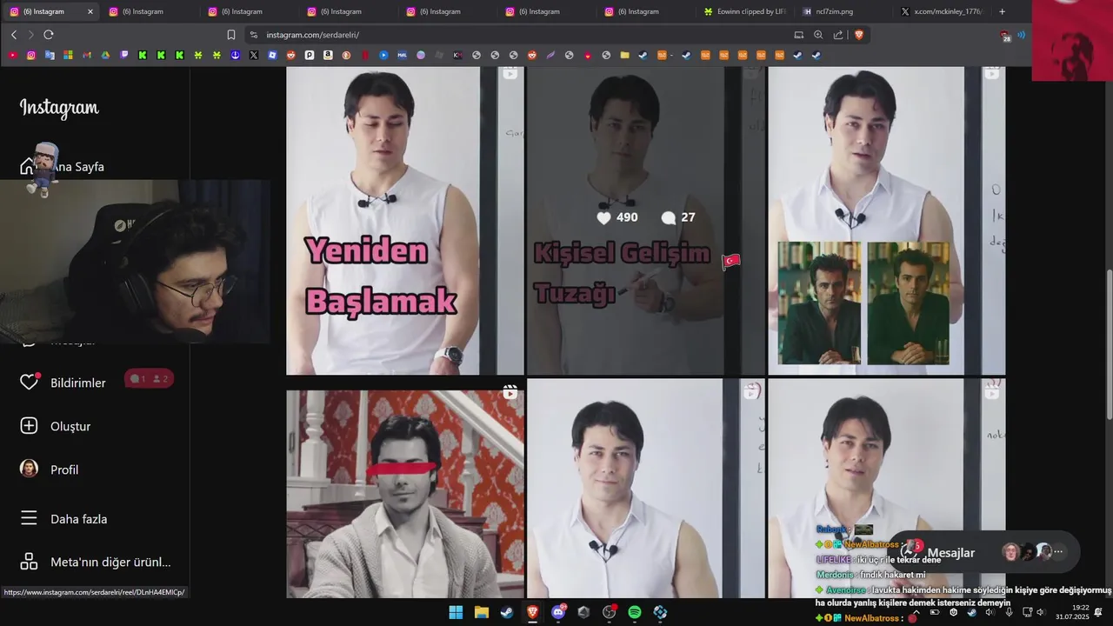Click site settings icon beside URL
Viewport: 1113px width, 626px height.
pyautogui.click(x=254, y=35)
